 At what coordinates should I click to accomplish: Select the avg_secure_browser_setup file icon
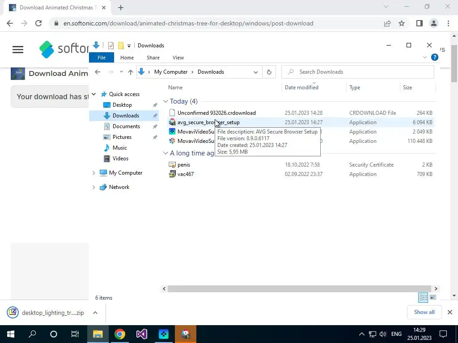coord(172,122)
